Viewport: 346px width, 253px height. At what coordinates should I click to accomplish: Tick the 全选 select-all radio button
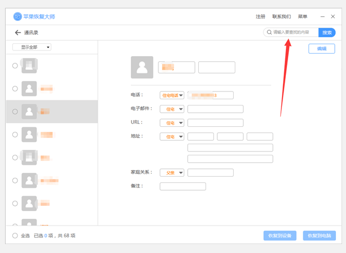click(x=15, y=236)
